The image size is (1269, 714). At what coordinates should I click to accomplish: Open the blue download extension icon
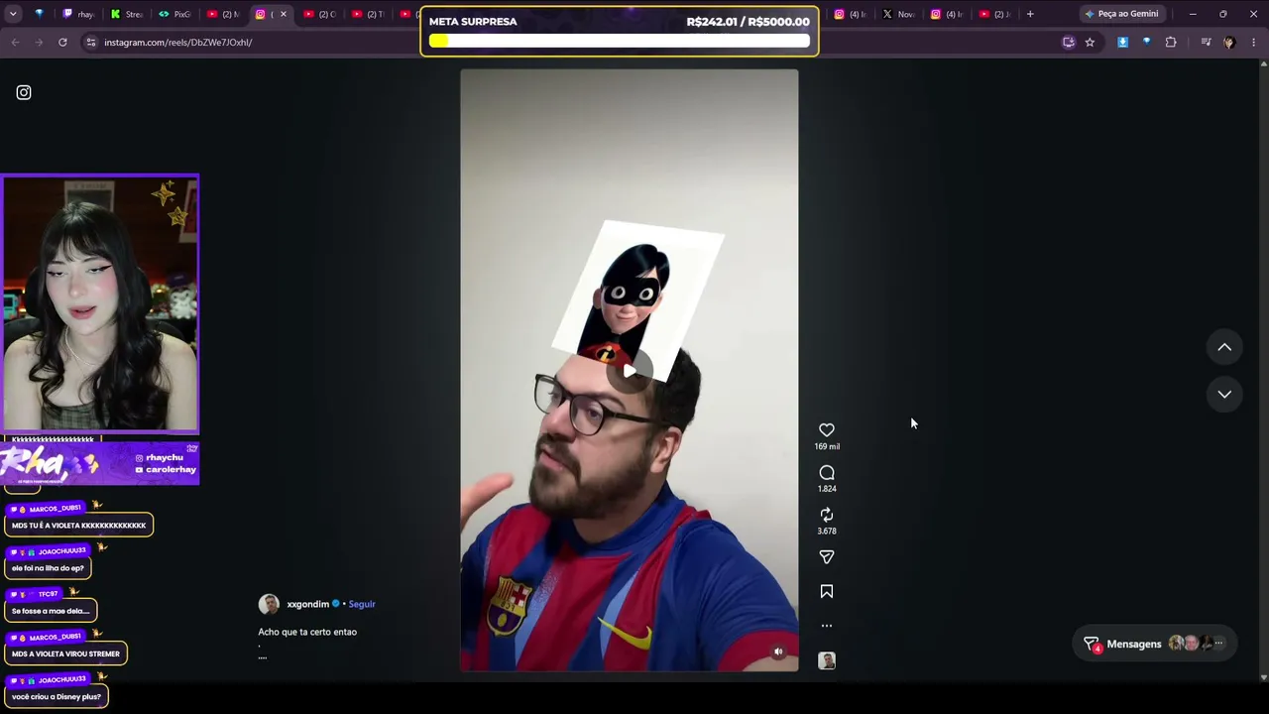click(x=1122, y=43)
